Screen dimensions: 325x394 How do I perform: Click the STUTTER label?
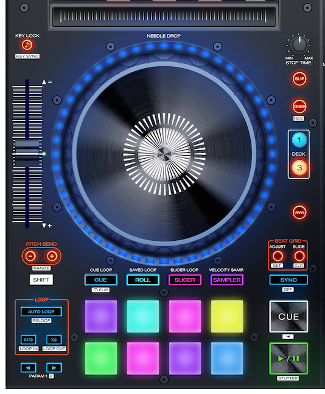288,378
